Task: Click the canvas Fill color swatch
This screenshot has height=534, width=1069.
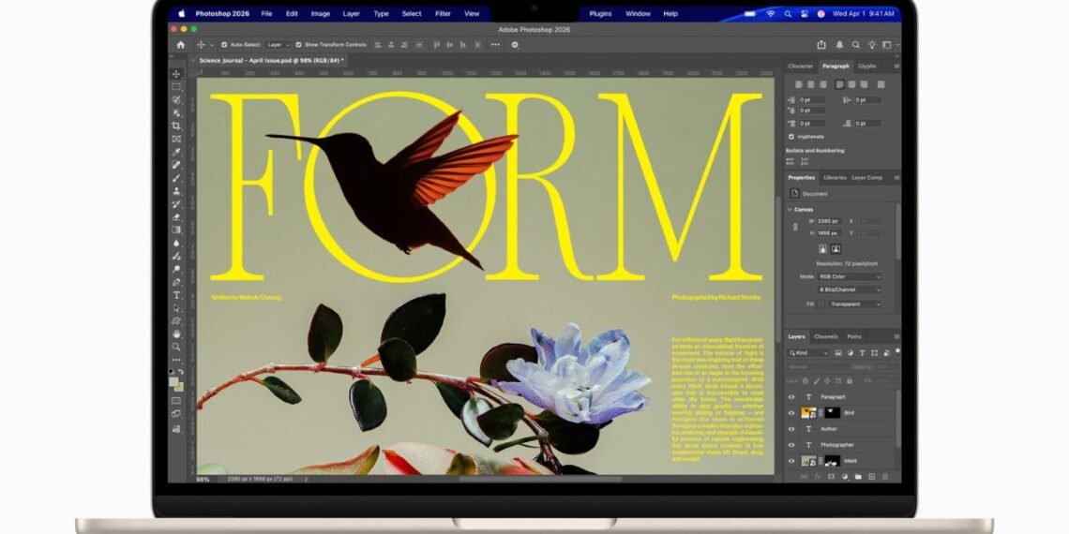Action: pyautogui.click(x=821, y=304)
